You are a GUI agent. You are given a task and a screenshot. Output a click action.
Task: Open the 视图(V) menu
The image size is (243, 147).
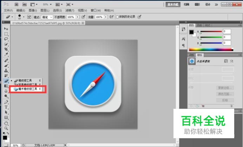coord(82,11)
